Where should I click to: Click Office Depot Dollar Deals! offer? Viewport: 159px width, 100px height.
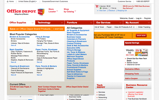[x=77, y=87]
